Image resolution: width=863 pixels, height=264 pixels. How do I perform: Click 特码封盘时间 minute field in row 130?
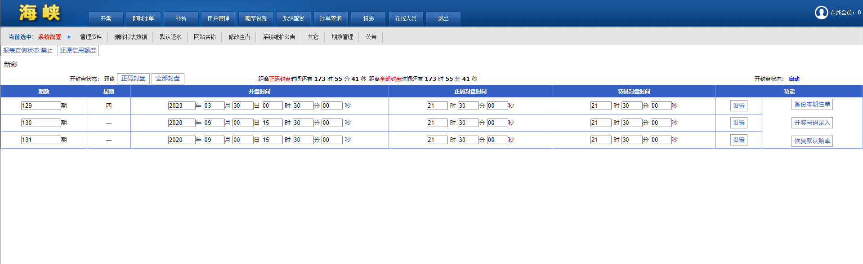(x=632, y=123)
